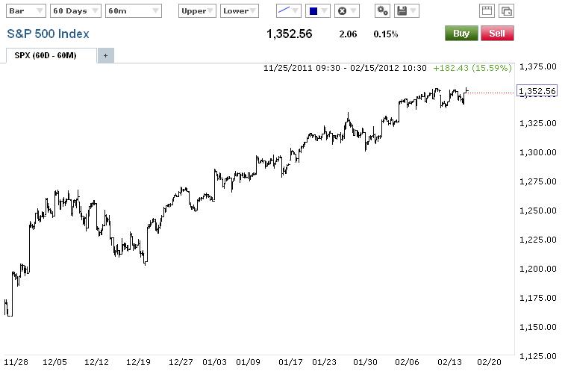The width and height of the screenshot is (568, 377).
Task: Click the 1,300.00 price axis label
Action: click(x=537, y=152)
